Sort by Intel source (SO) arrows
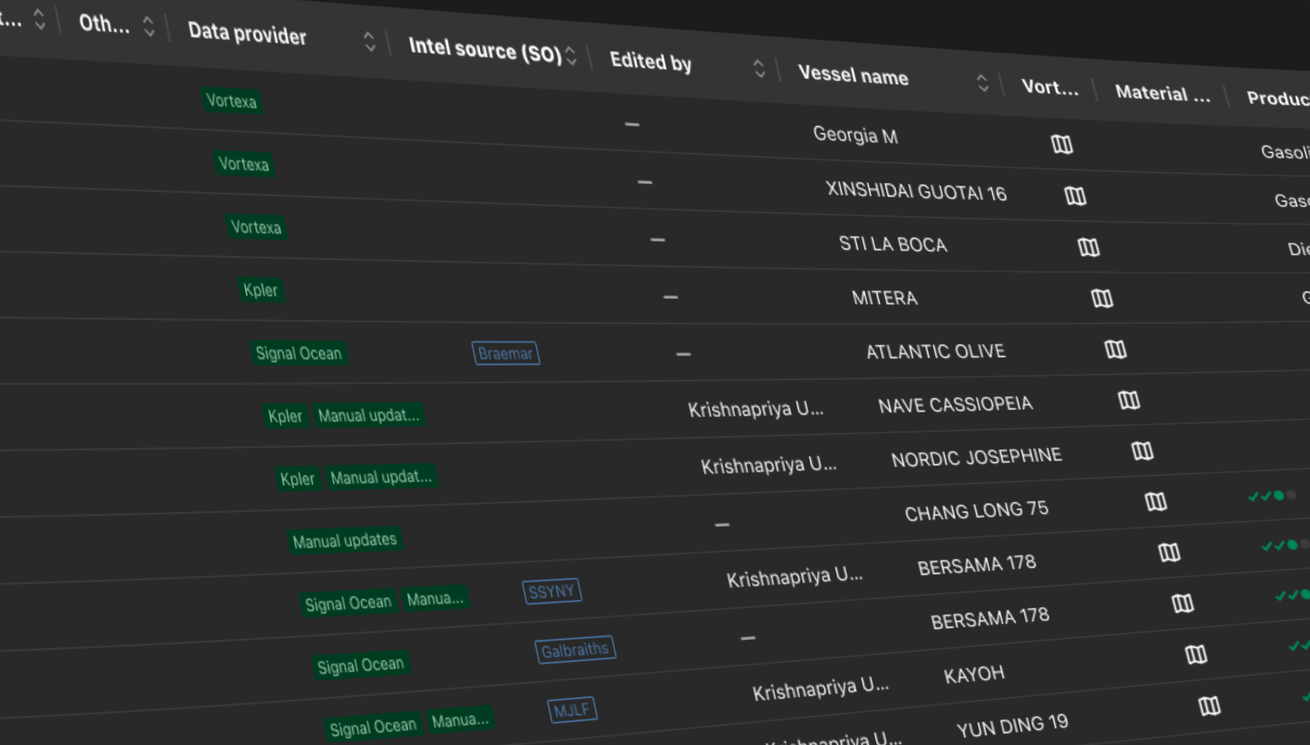Screen dimensions: 1310x745 [x=571, y=56]
